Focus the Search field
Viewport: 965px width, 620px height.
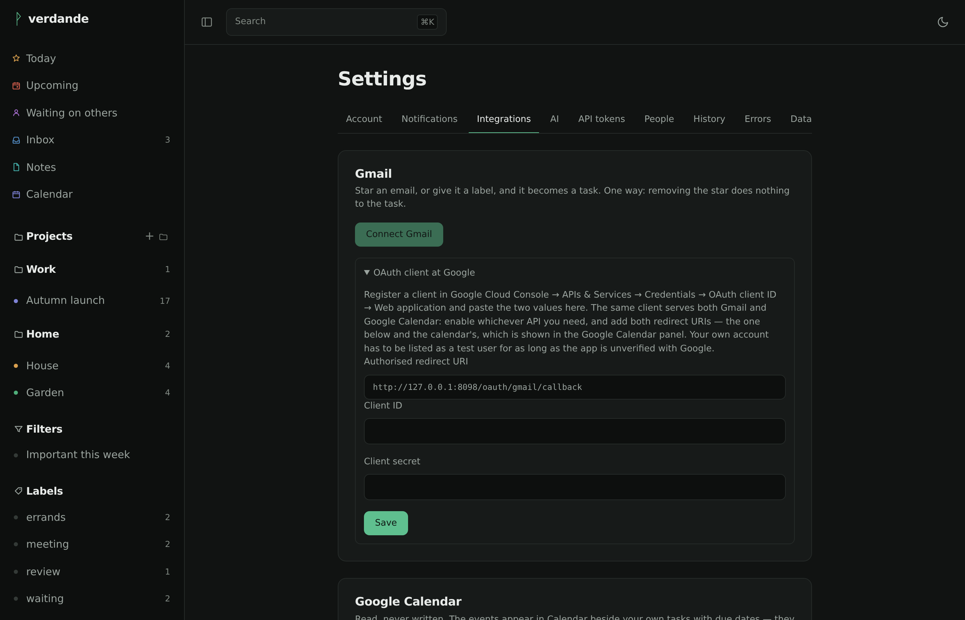336,22
